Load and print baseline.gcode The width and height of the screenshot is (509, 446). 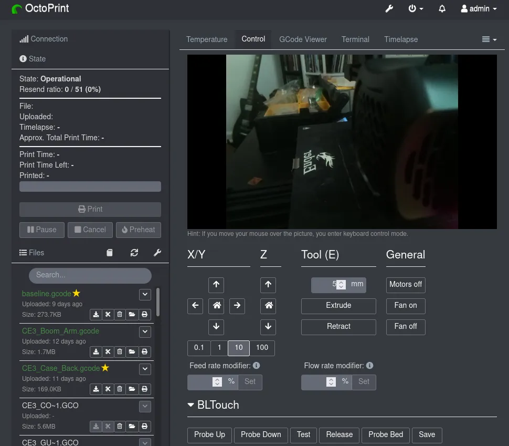(145, 314)
